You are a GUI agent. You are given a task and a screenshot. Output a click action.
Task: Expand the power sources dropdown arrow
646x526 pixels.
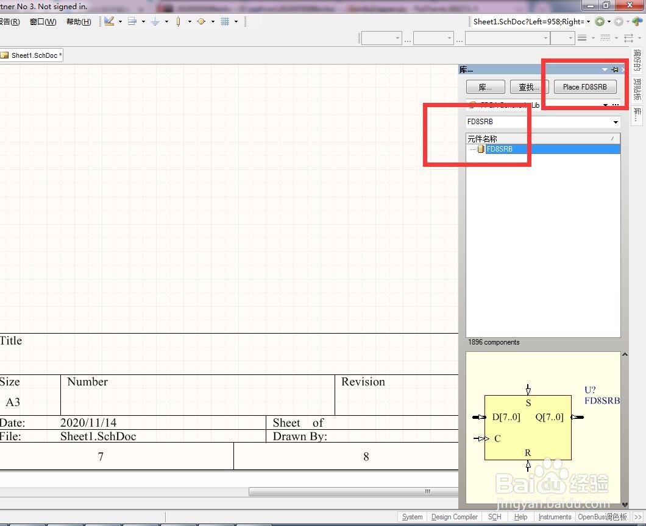[166, 21]
